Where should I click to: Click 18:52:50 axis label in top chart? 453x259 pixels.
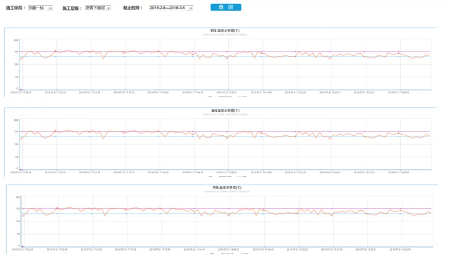(x=398, y=93)
